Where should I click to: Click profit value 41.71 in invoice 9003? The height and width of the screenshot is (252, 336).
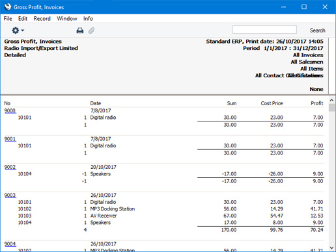pos(316,209)
